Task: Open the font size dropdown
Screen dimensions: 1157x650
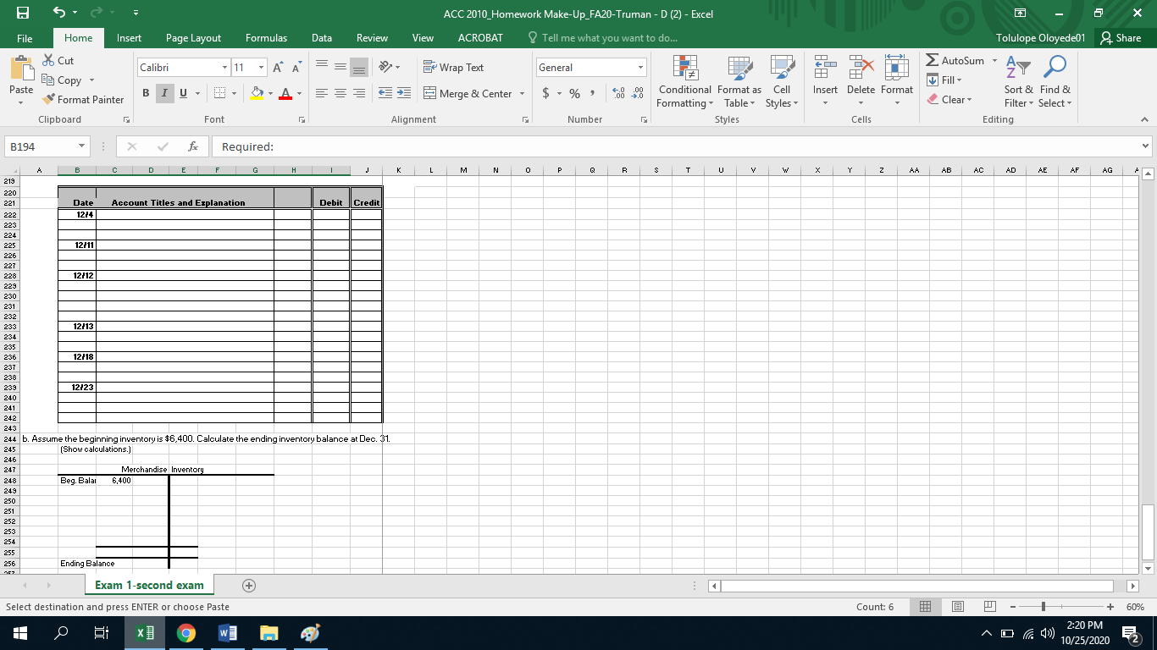Action: coord(263,68)
